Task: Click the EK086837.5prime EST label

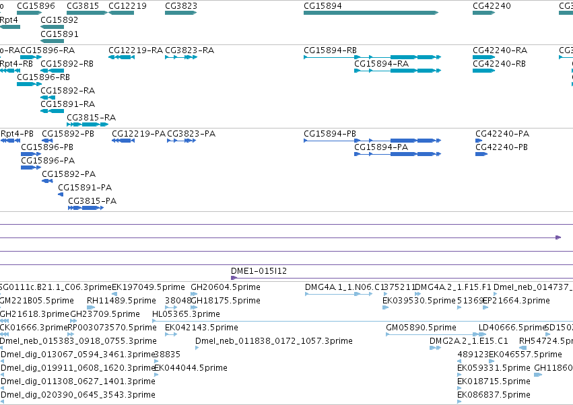Action: (x=494, y=395)
